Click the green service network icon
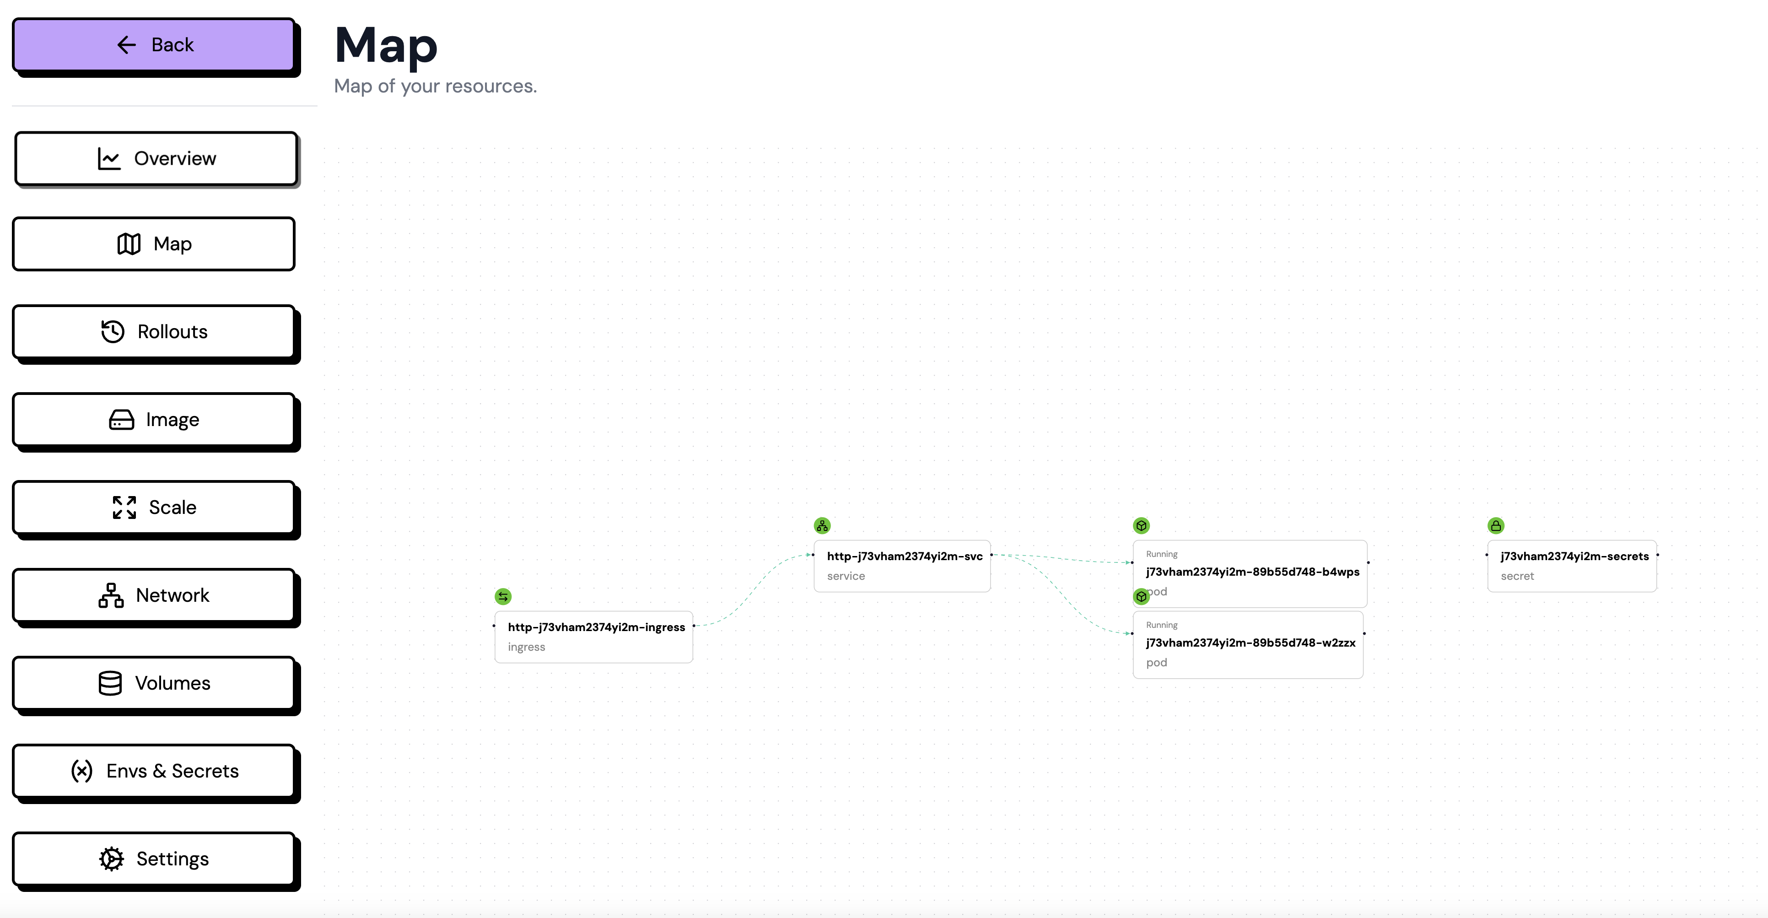Viewport: 1768px width, 918px height. click(822, 525)
